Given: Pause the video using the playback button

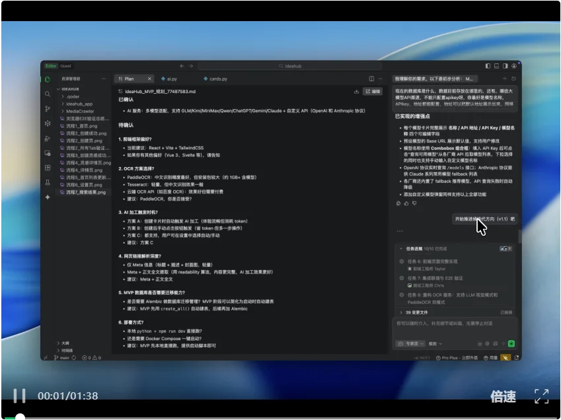Looking at the screenshot, I should [20, 396].
